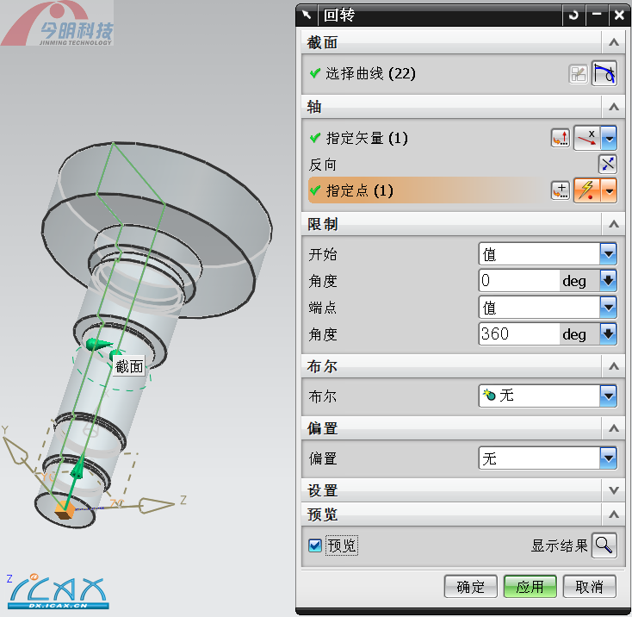Viewport: 632px width, 617px height.
Task: Select the 选择曲线 (22) row
Action: (462, 74)
